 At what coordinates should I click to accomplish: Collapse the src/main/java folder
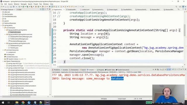pyautogui.click(x=3, y=28)
